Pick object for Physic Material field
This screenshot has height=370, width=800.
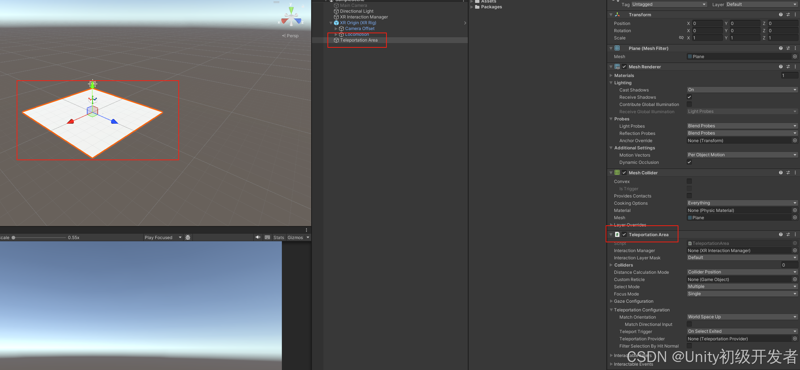[x=795, y=210]
